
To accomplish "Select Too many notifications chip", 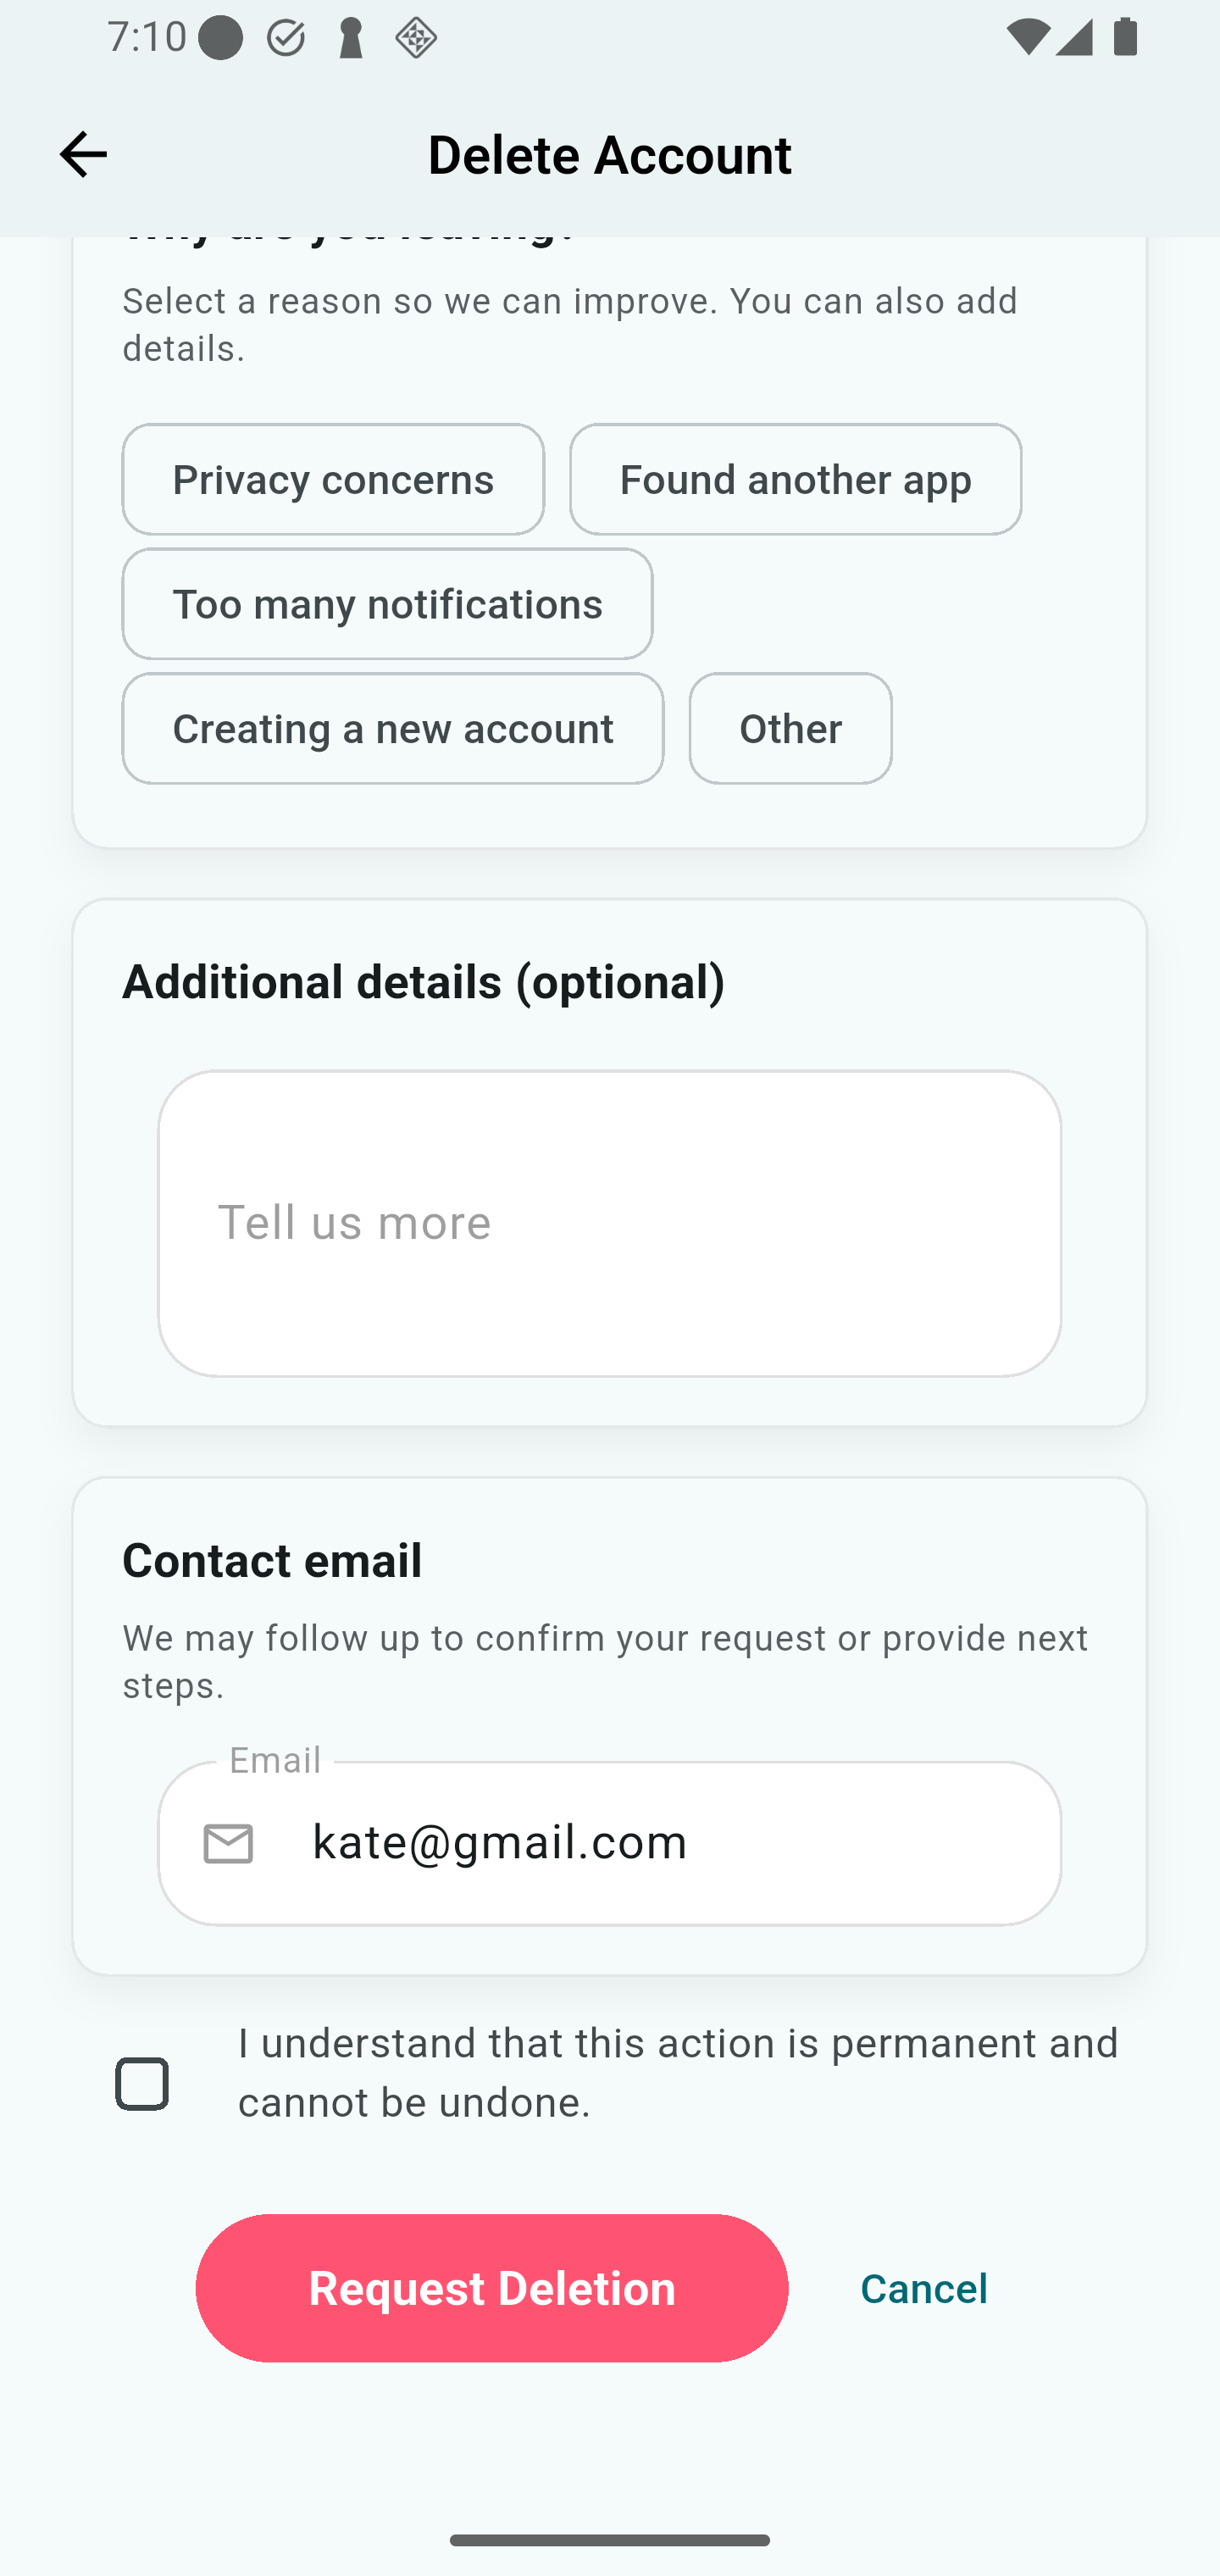I will pyautogui.click(x=387, y=604).
